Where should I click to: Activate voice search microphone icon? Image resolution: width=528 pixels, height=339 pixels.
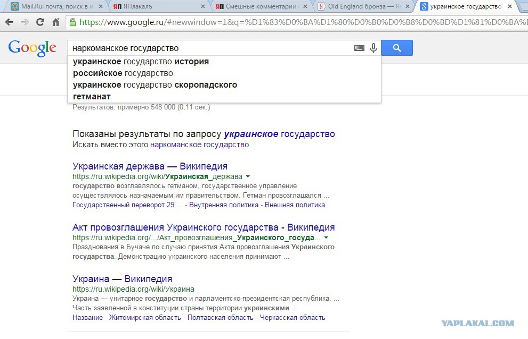coord(373,48)
